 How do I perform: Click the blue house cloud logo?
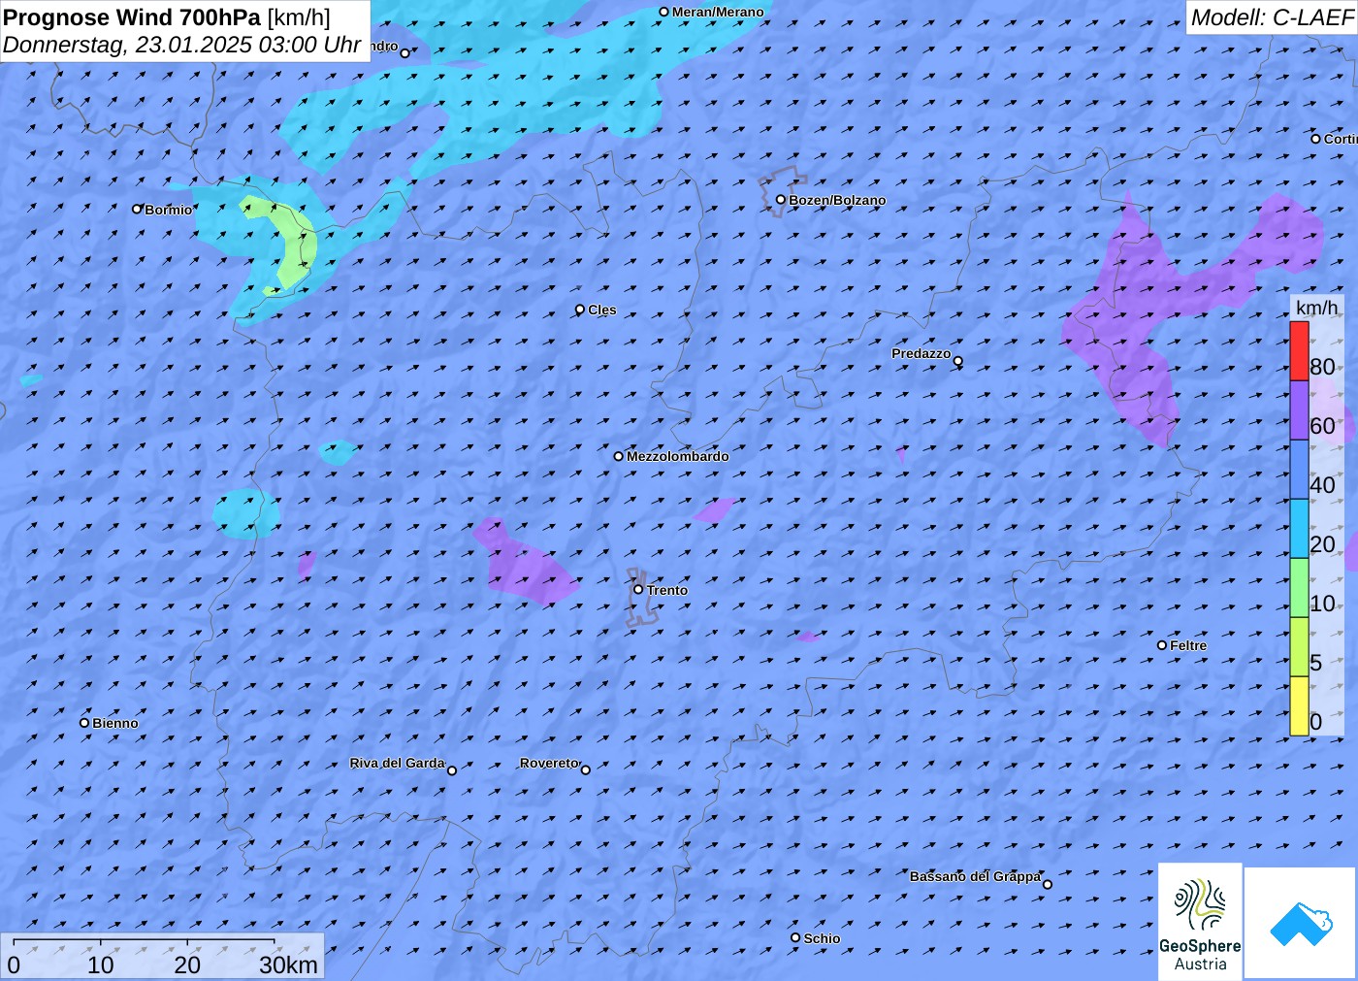click(x=1301, y=923)
